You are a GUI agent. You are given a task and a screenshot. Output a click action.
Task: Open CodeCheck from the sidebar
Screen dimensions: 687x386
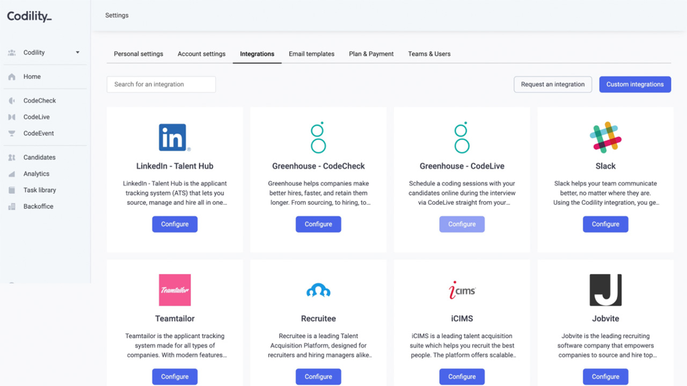(x=40, y=101)
